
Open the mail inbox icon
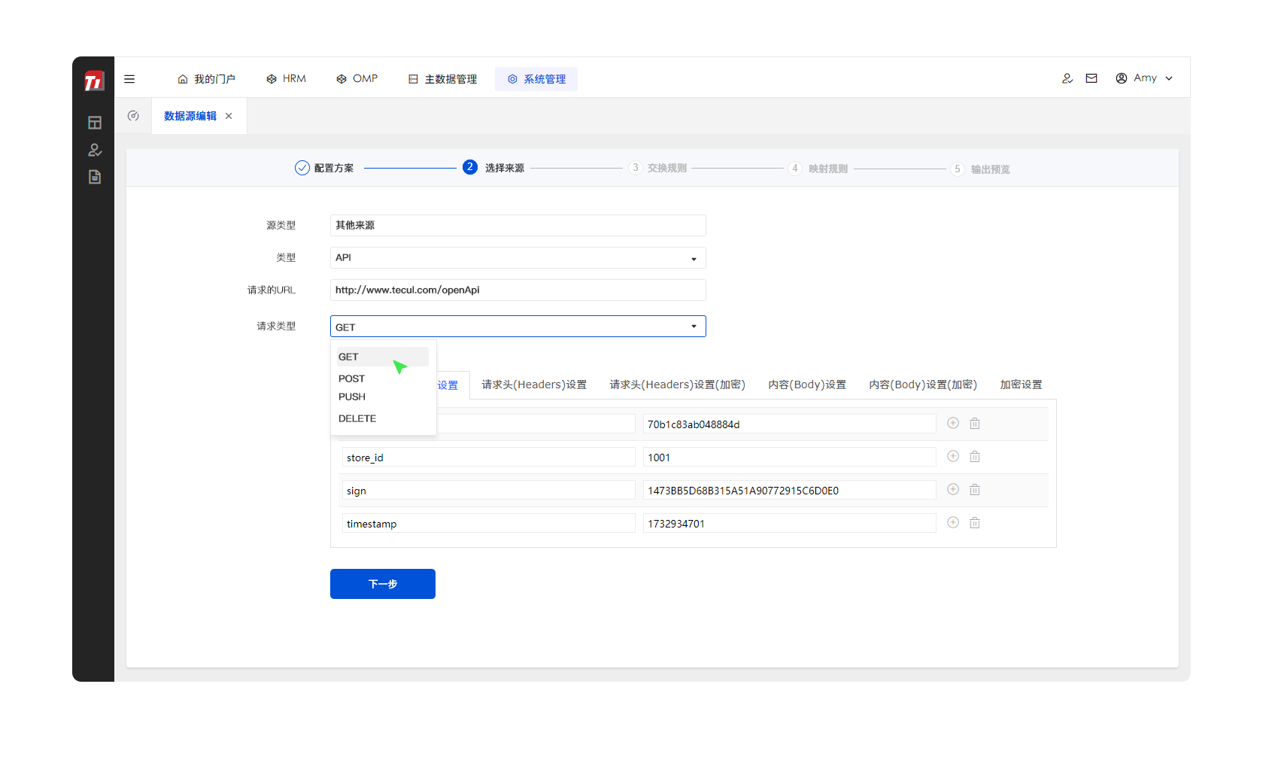point(1091,78)
